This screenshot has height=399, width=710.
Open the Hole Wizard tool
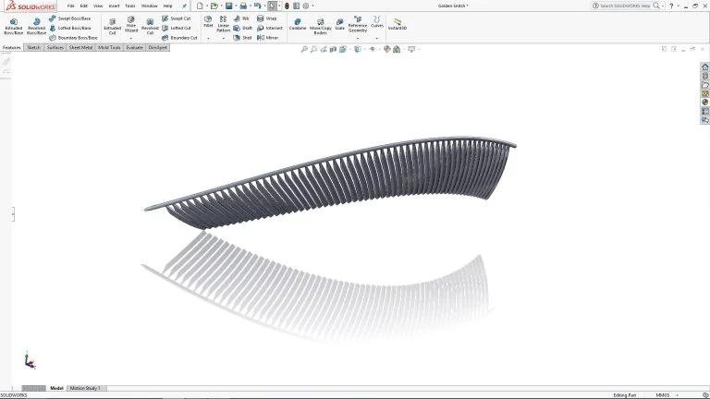(131, 24)
